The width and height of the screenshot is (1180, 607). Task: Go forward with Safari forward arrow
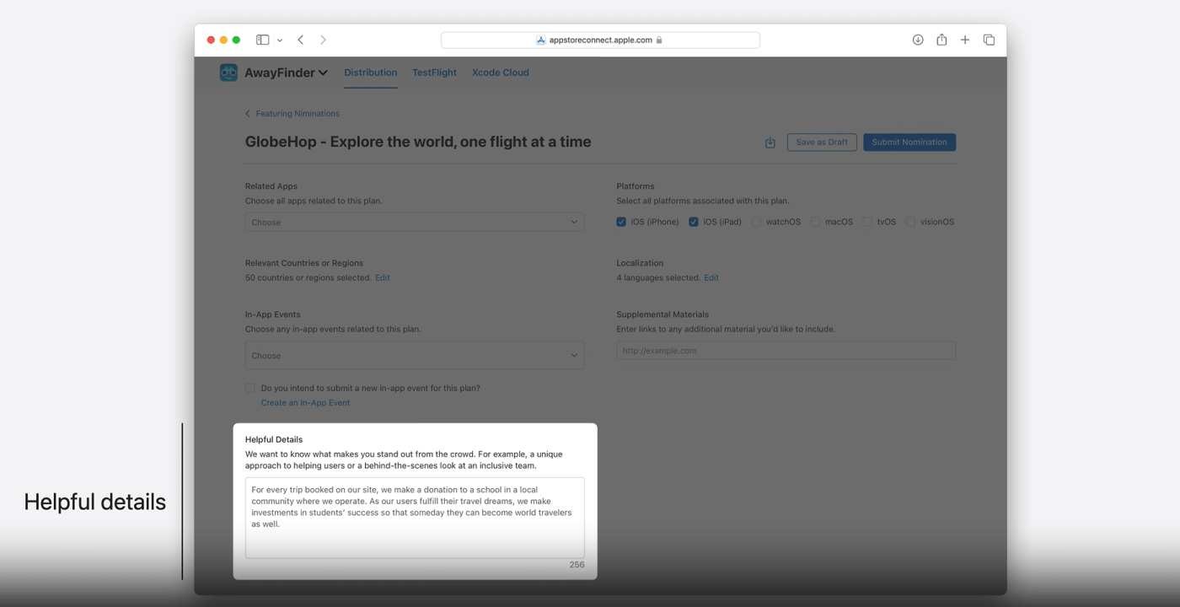click(323, 40)
